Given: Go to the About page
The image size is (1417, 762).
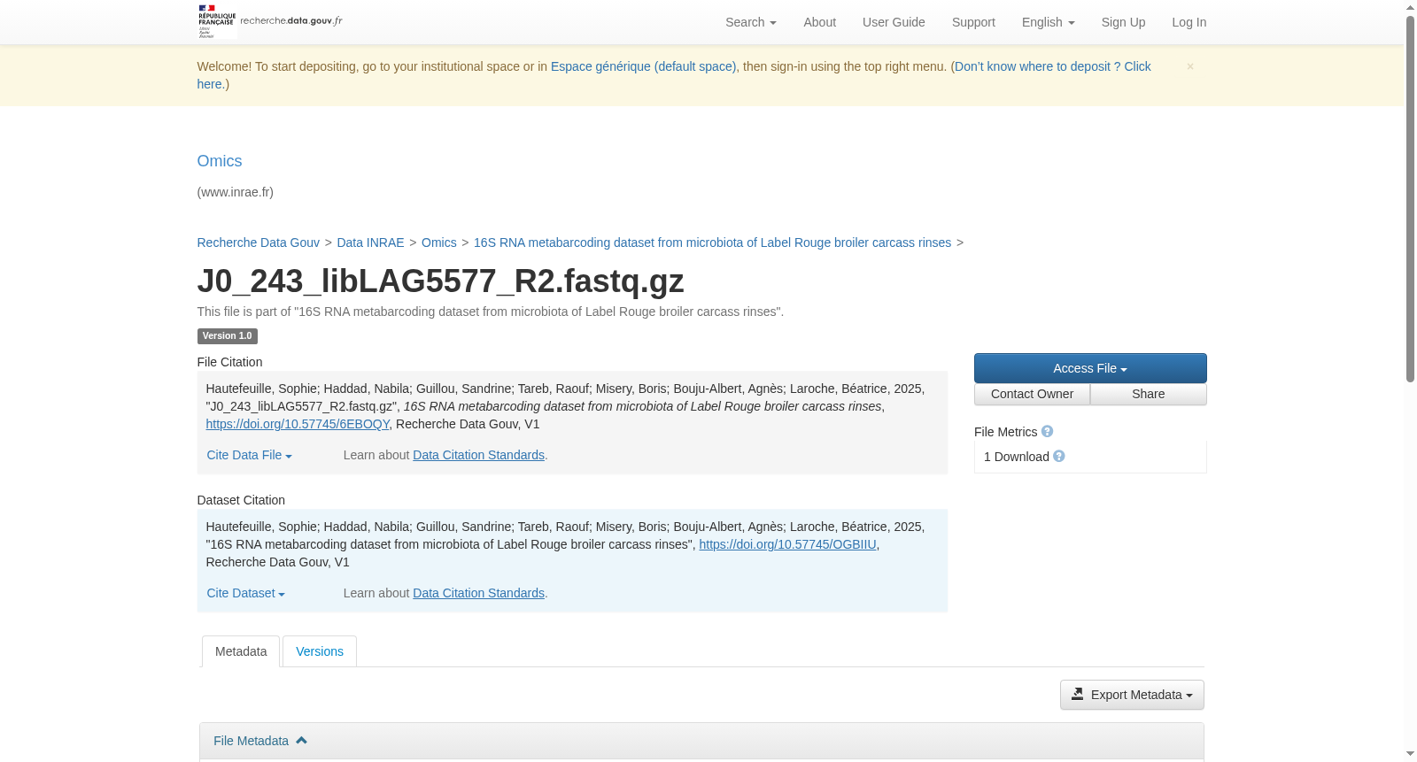Looking at the screenshot, I should click(819, 22).
